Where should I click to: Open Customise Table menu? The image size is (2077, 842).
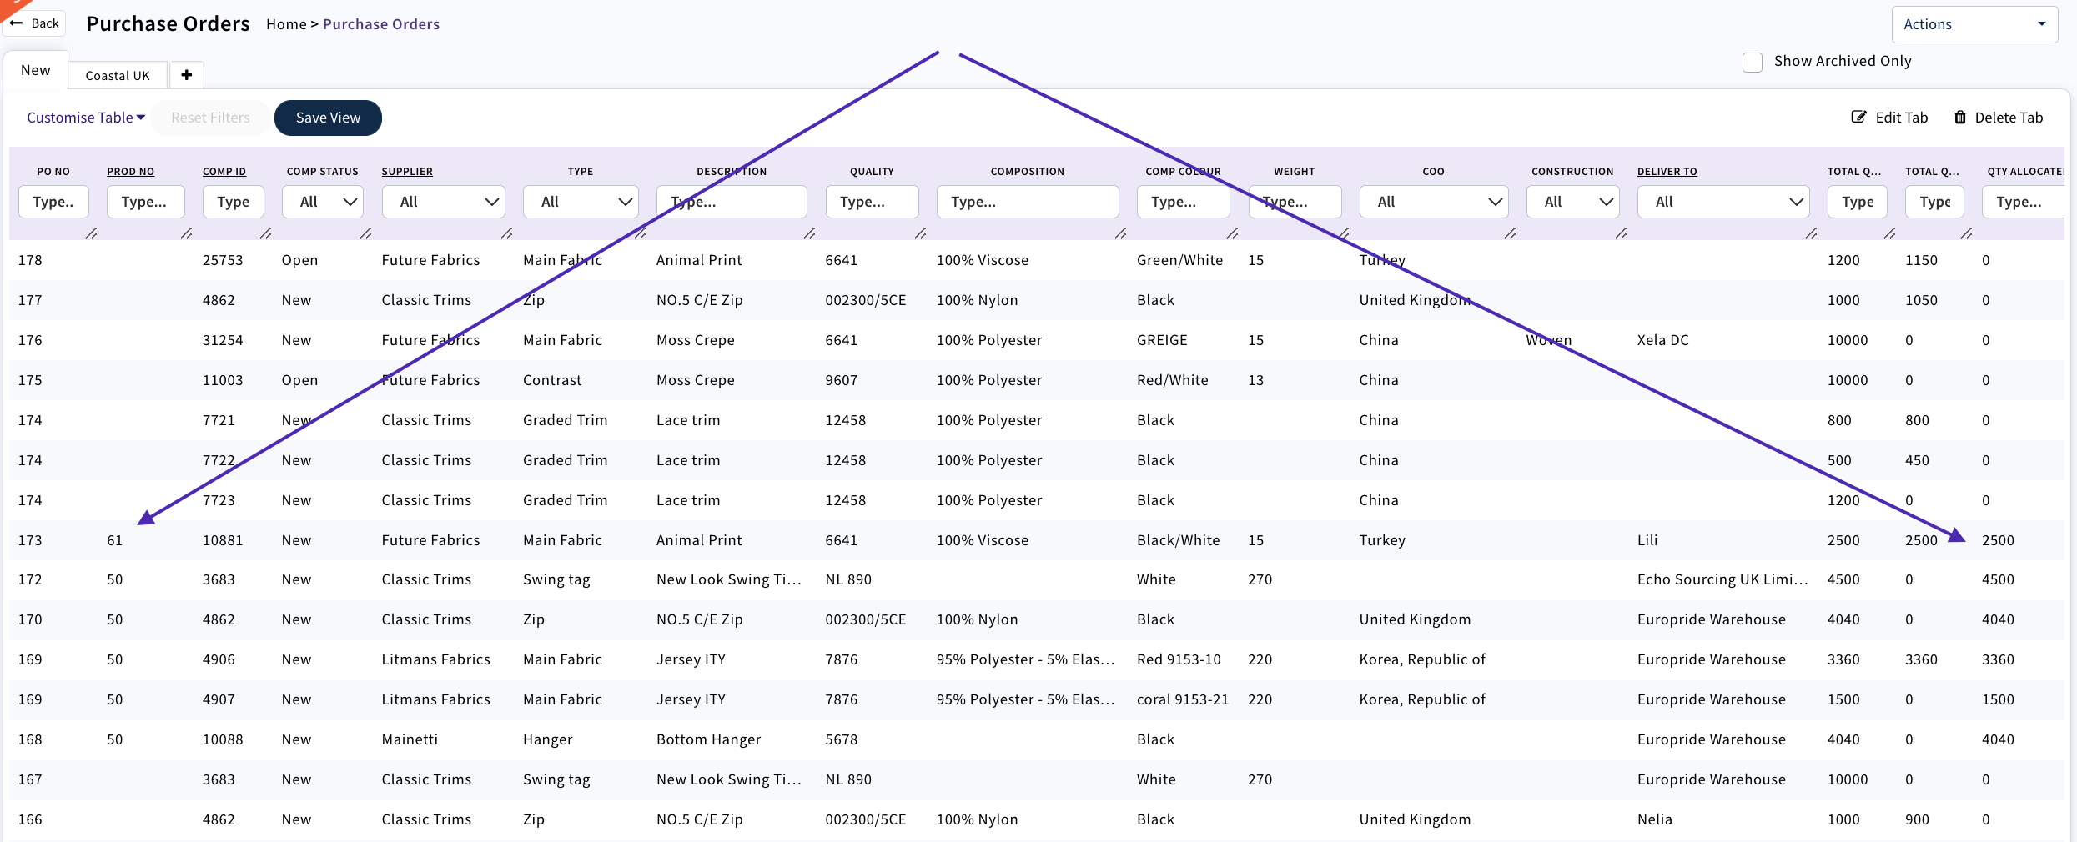[x=86, y=118]
